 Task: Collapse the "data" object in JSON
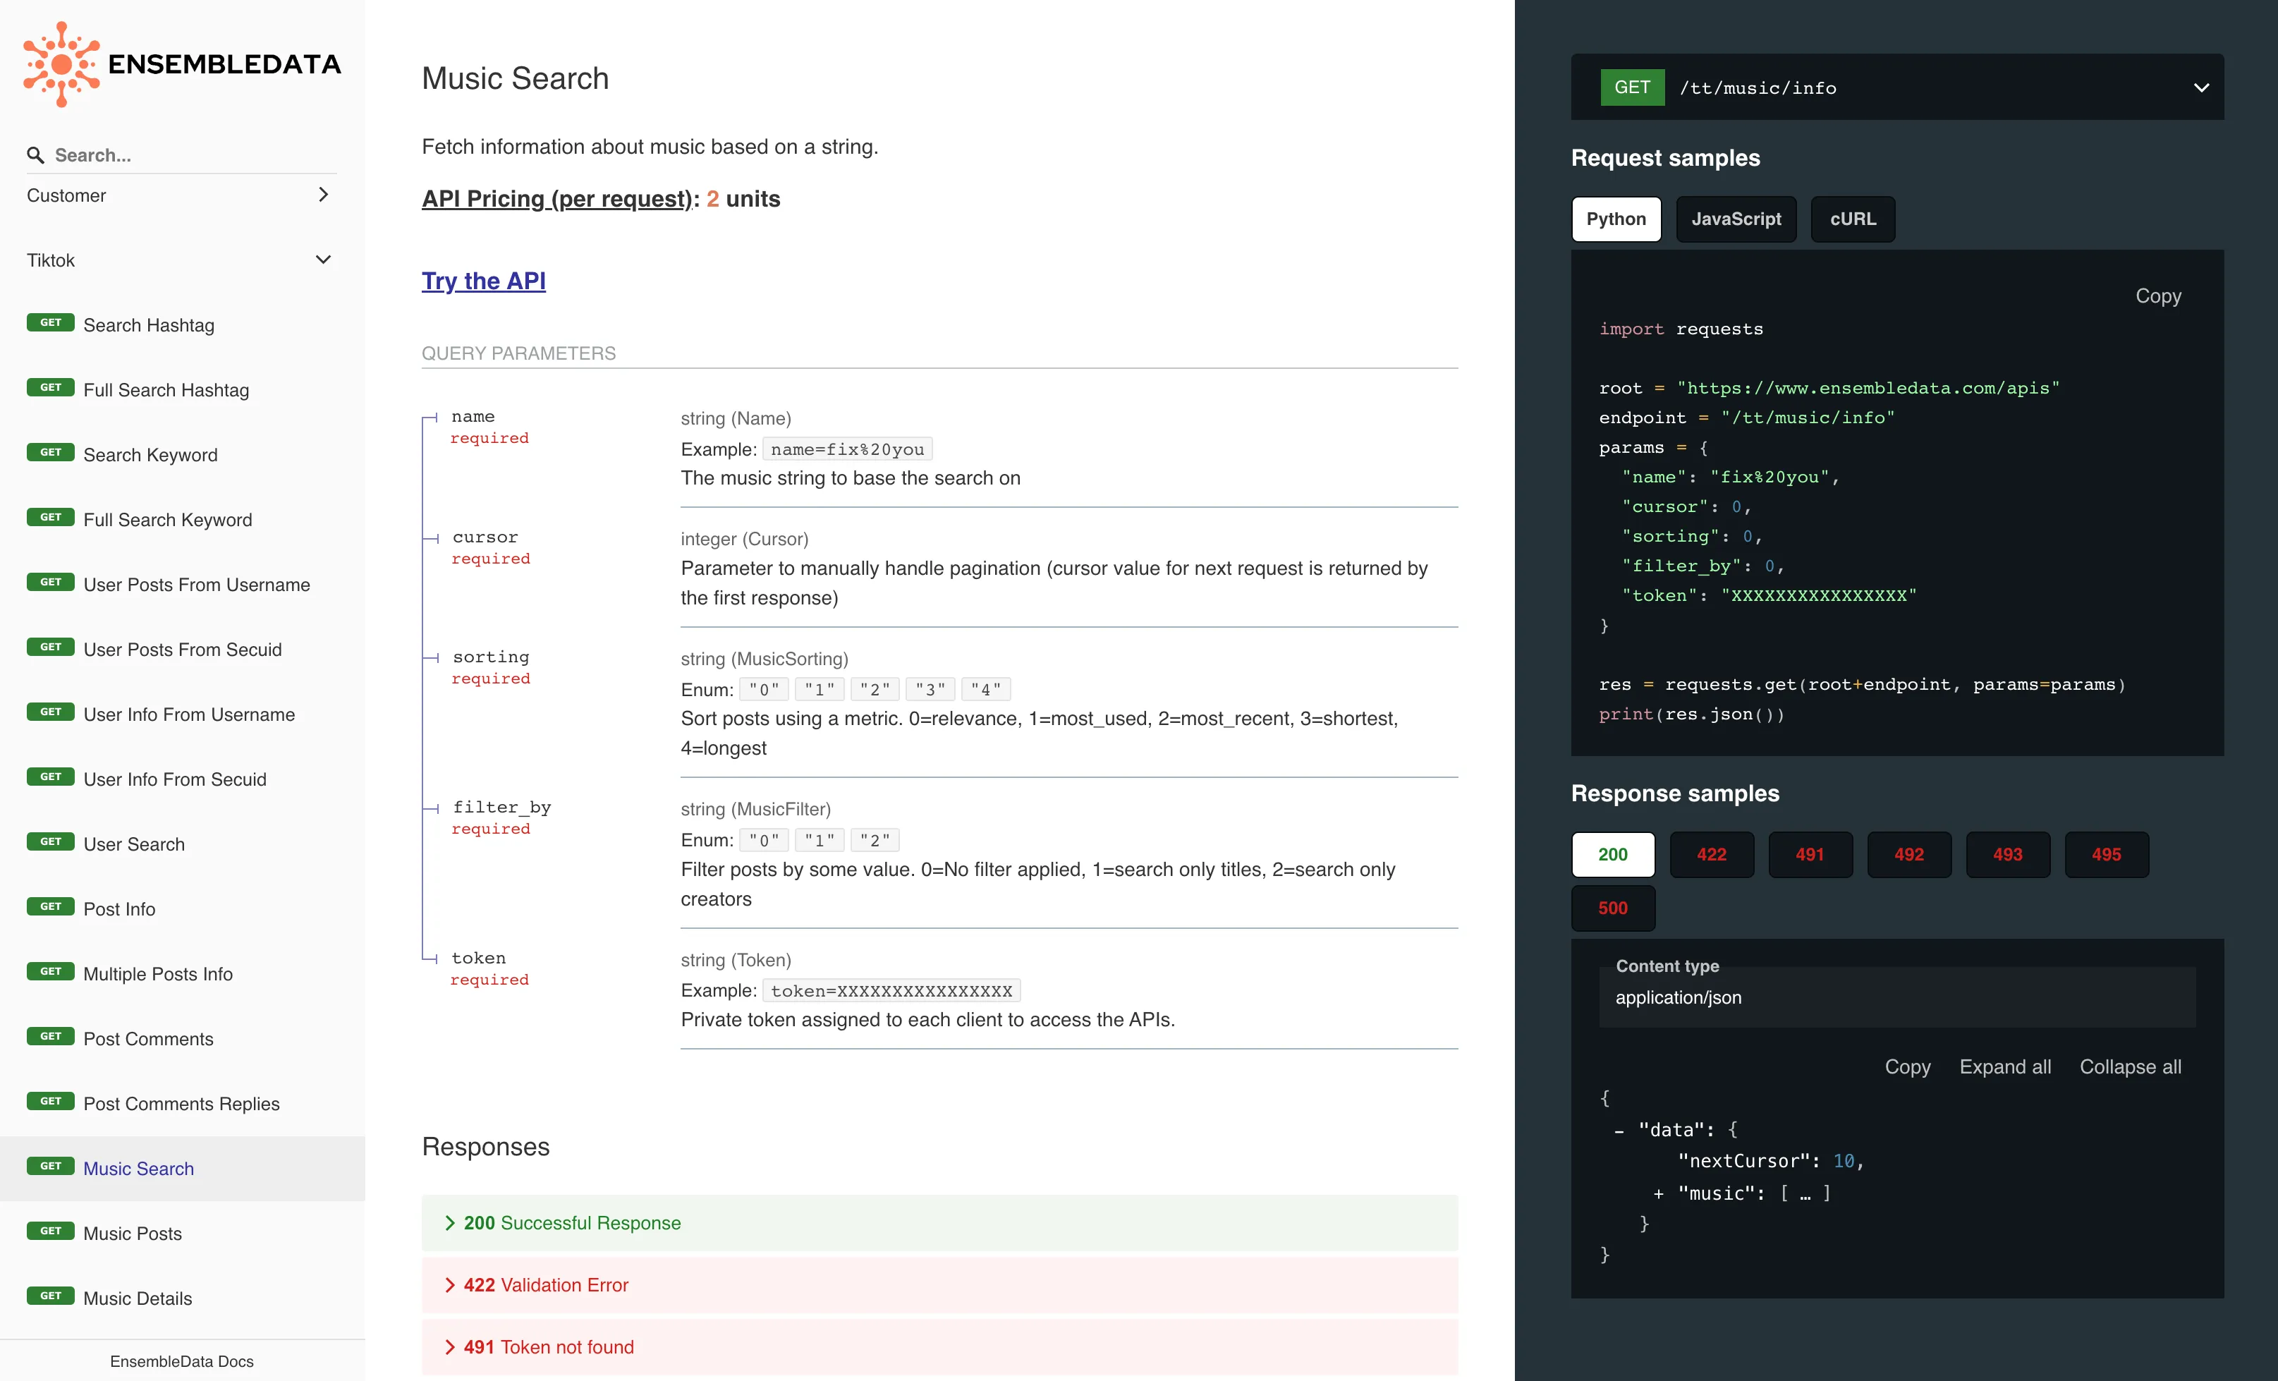[1619, 1131]
